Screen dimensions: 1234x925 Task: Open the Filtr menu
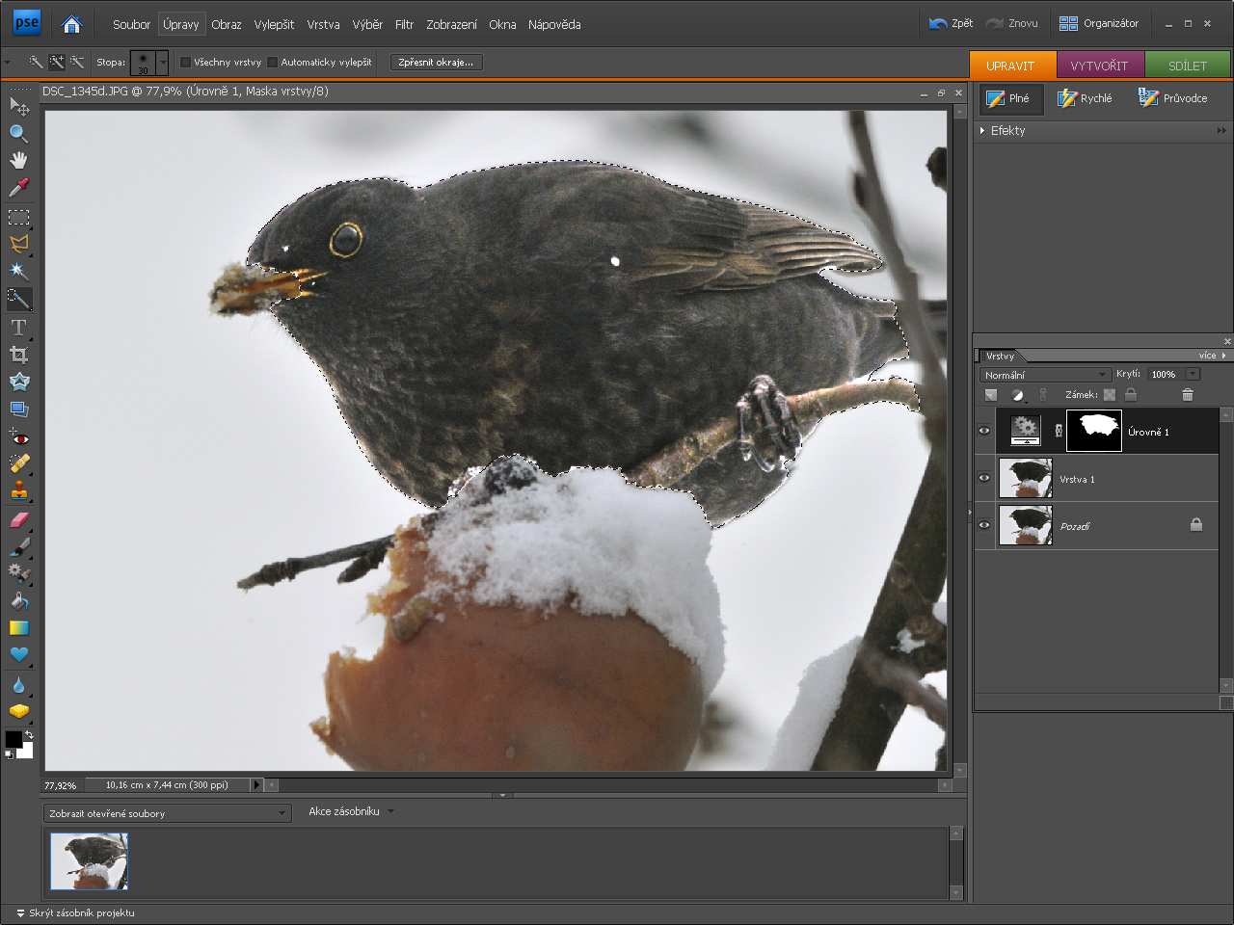coord(404,24)
